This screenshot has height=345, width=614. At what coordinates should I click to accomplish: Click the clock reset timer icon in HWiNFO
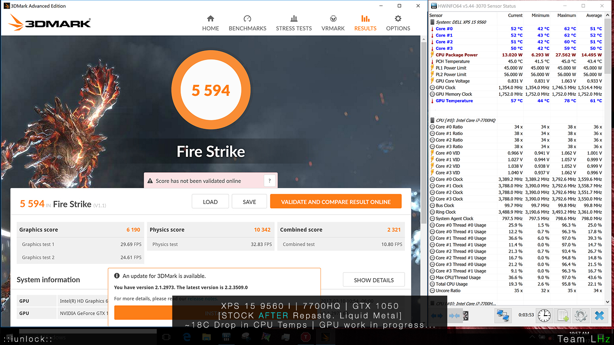point(544,316)
